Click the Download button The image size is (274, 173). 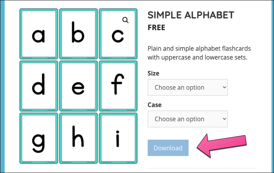pos(168,148)
